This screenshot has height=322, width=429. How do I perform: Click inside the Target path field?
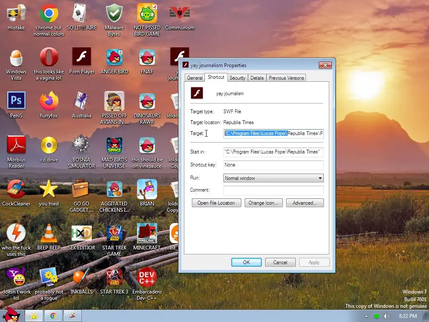click(x=273, y=134)
